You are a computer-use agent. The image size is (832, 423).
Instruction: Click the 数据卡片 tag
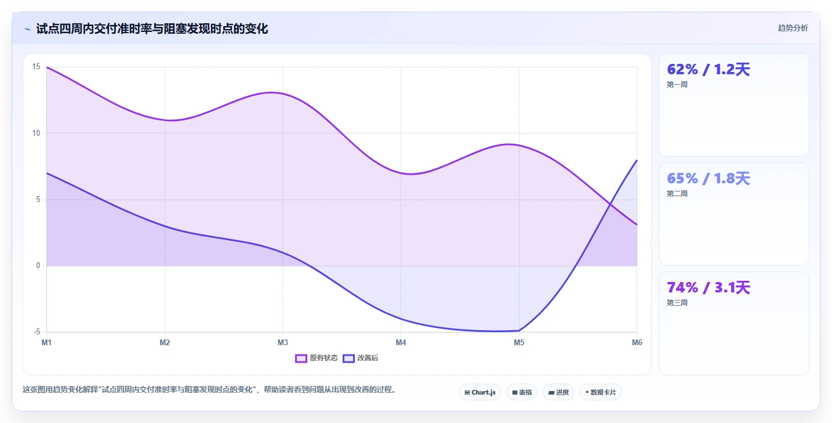tap(601, 392)
